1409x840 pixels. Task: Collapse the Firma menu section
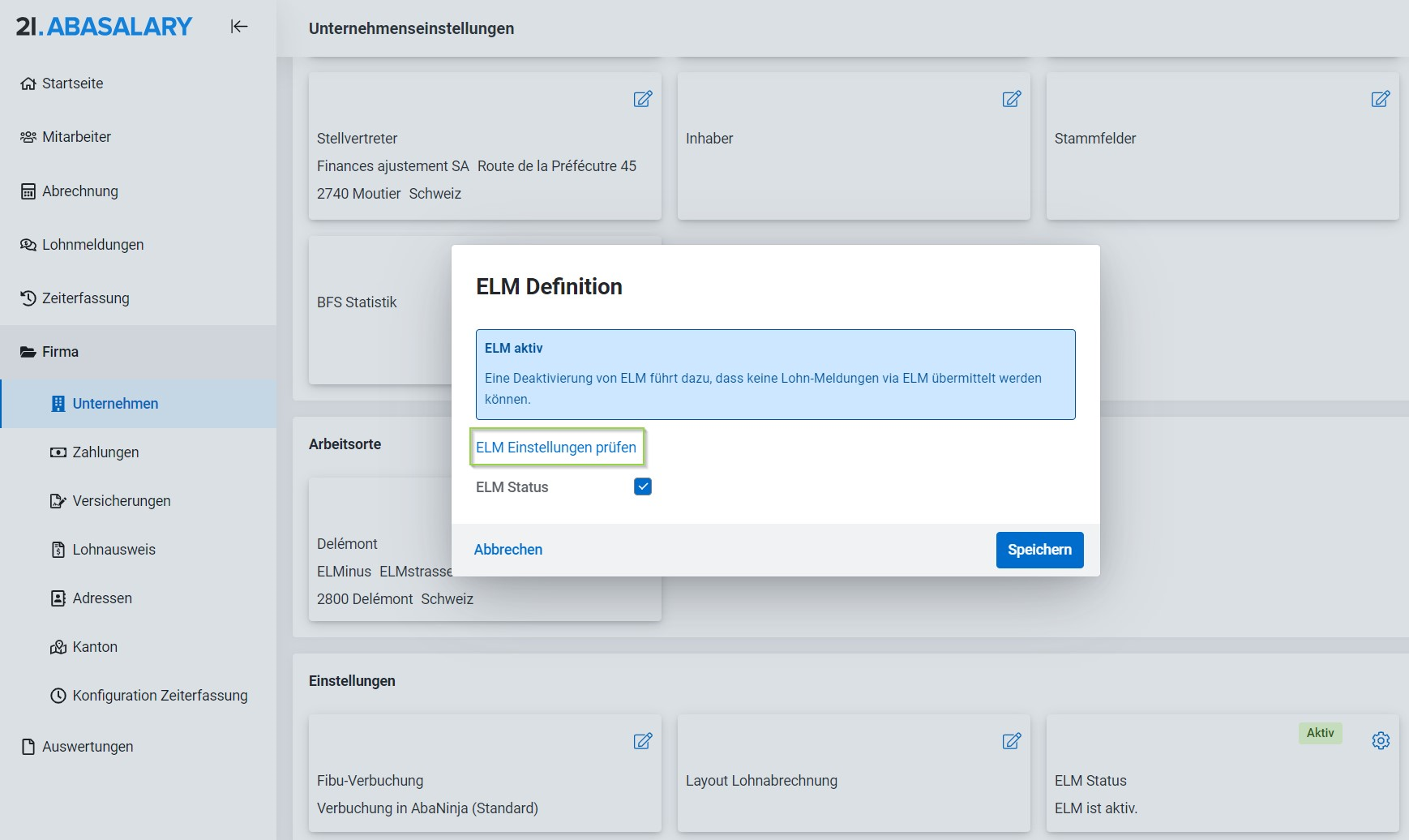(61, 352)
